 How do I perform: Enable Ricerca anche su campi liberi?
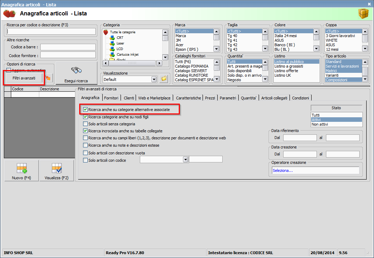[85, 138]
